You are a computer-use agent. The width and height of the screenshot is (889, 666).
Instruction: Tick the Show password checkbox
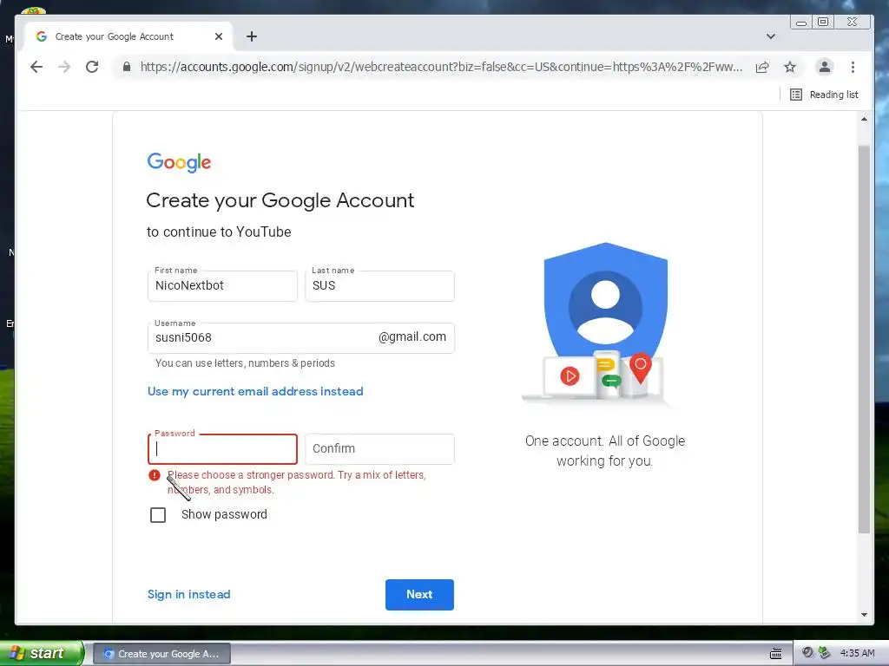click(x=158, y=515)
